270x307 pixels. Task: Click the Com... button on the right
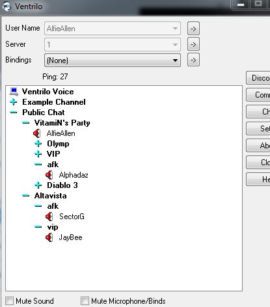point(258,95)
